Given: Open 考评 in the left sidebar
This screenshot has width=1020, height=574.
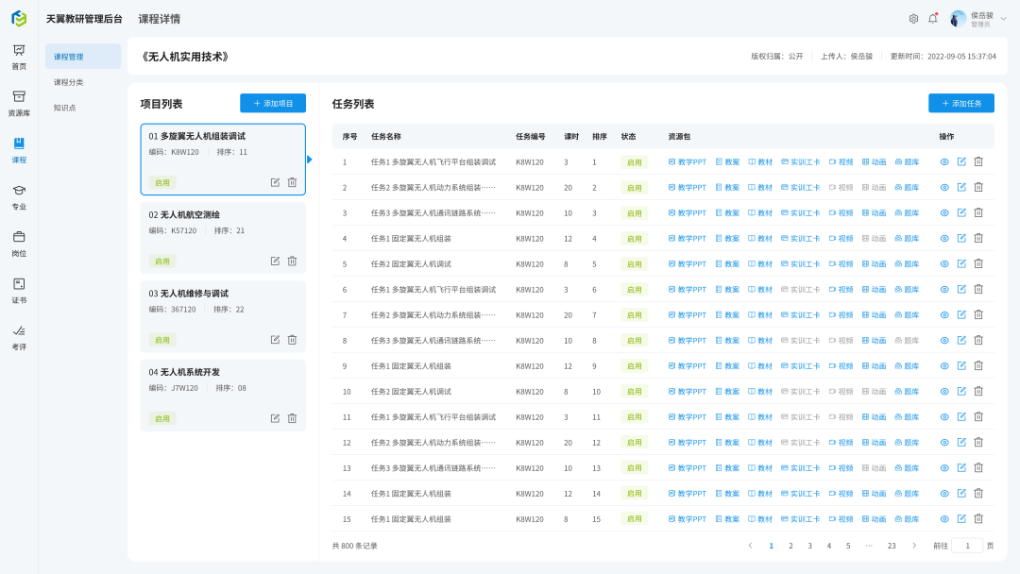Looking at the screenshot, I should [x=19, y=337].
